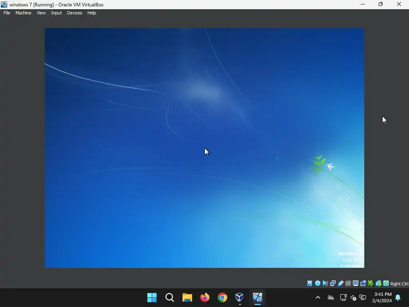
Task: Open the clock showing 3:41 PM
Action: tap(382, 297)
